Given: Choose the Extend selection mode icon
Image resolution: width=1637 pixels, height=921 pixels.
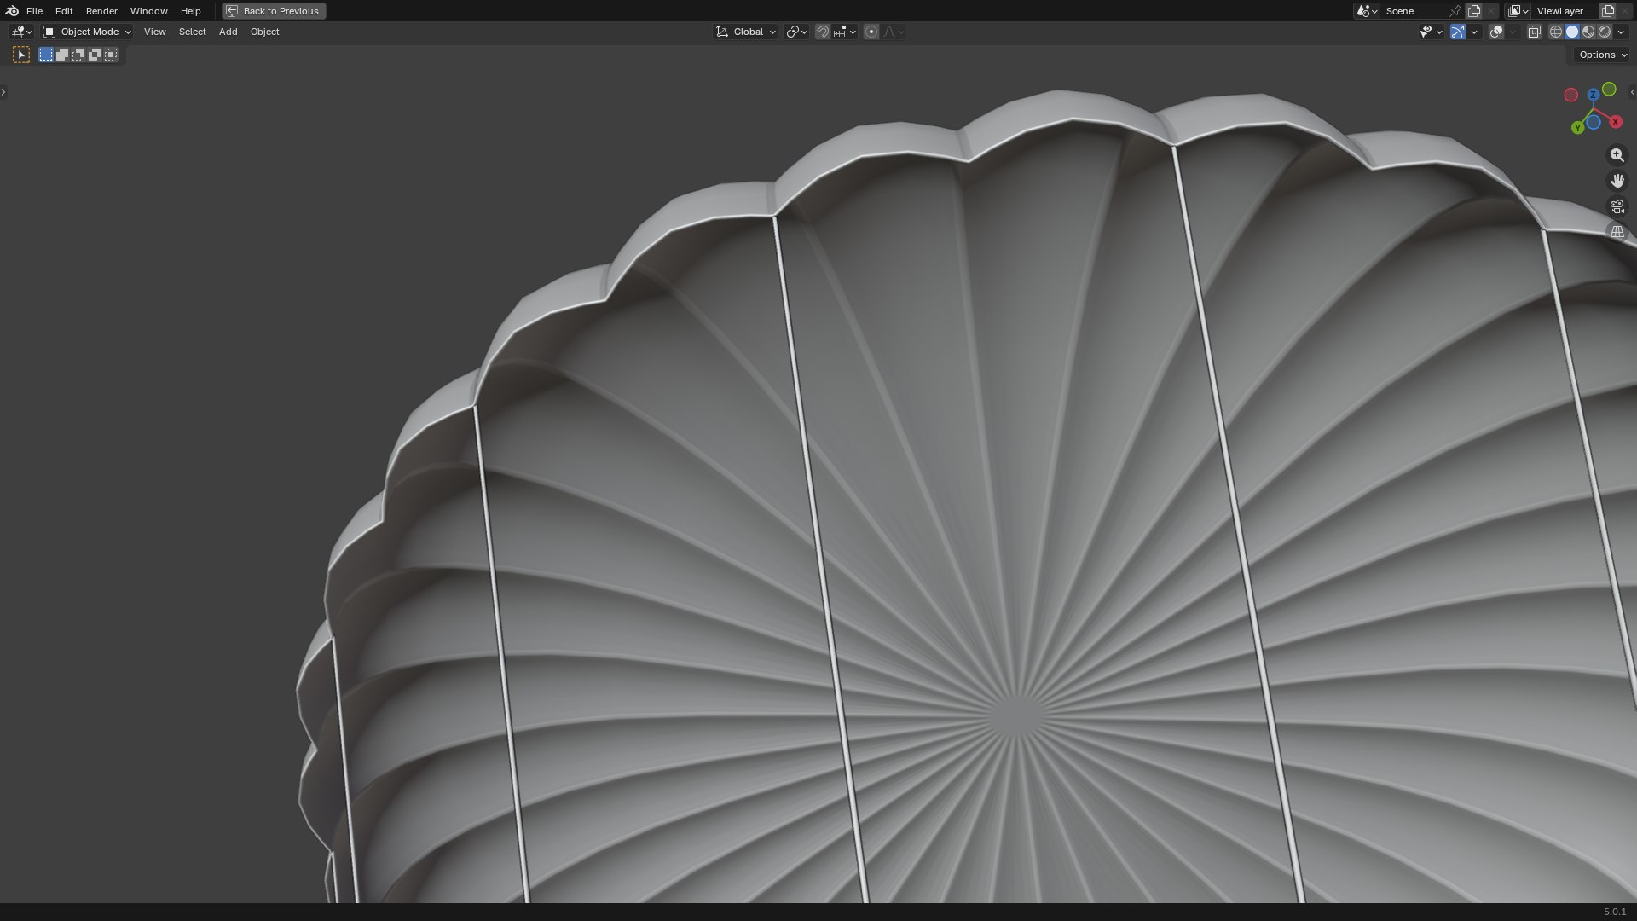Looking at the screenshot, I should click(x=62, y=55).
